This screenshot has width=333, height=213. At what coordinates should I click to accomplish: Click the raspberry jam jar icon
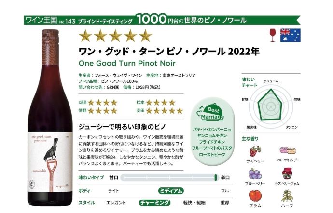coord(287,173)
